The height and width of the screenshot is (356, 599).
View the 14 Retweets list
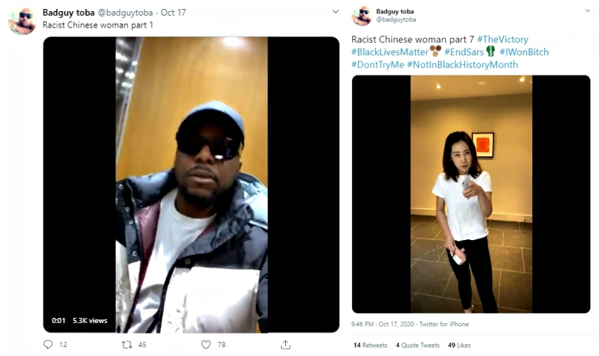(370, 345)
